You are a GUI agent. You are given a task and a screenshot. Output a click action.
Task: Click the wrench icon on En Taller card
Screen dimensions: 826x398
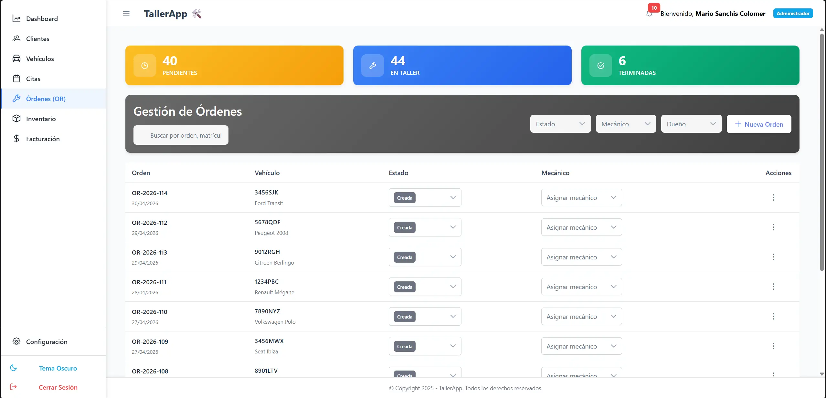point(373,66)
